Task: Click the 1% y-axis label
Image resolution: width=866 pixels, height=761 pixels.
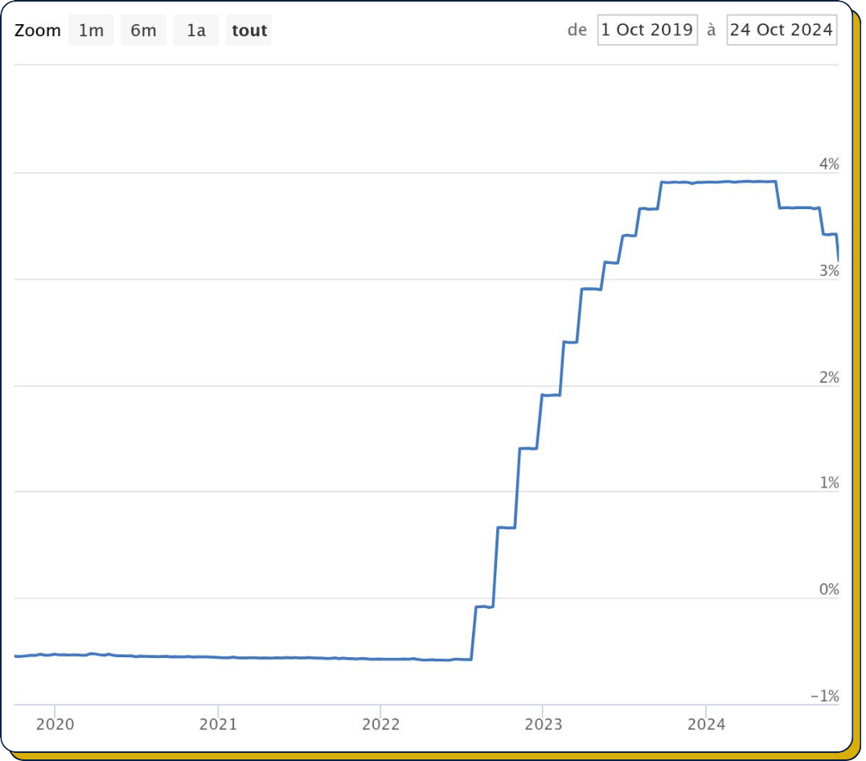Action: click(828, 483)
